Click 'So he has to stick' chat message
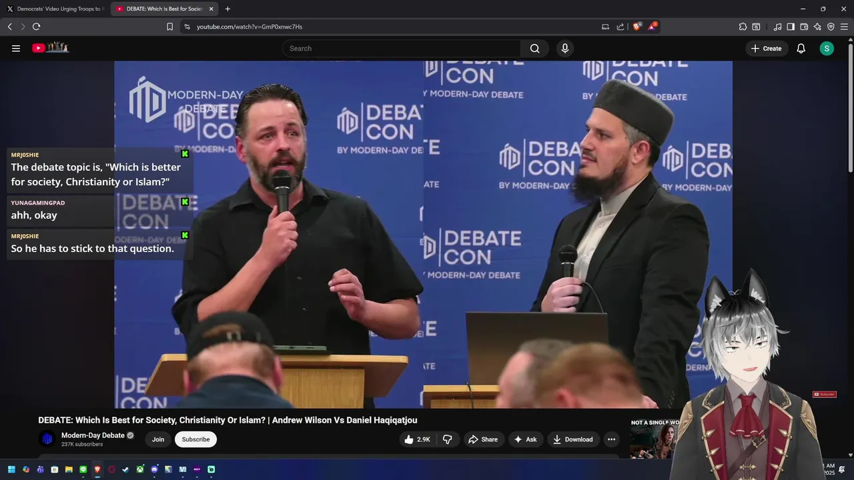The height and width of the screenshot is (480, 854). tap(92, 249)
